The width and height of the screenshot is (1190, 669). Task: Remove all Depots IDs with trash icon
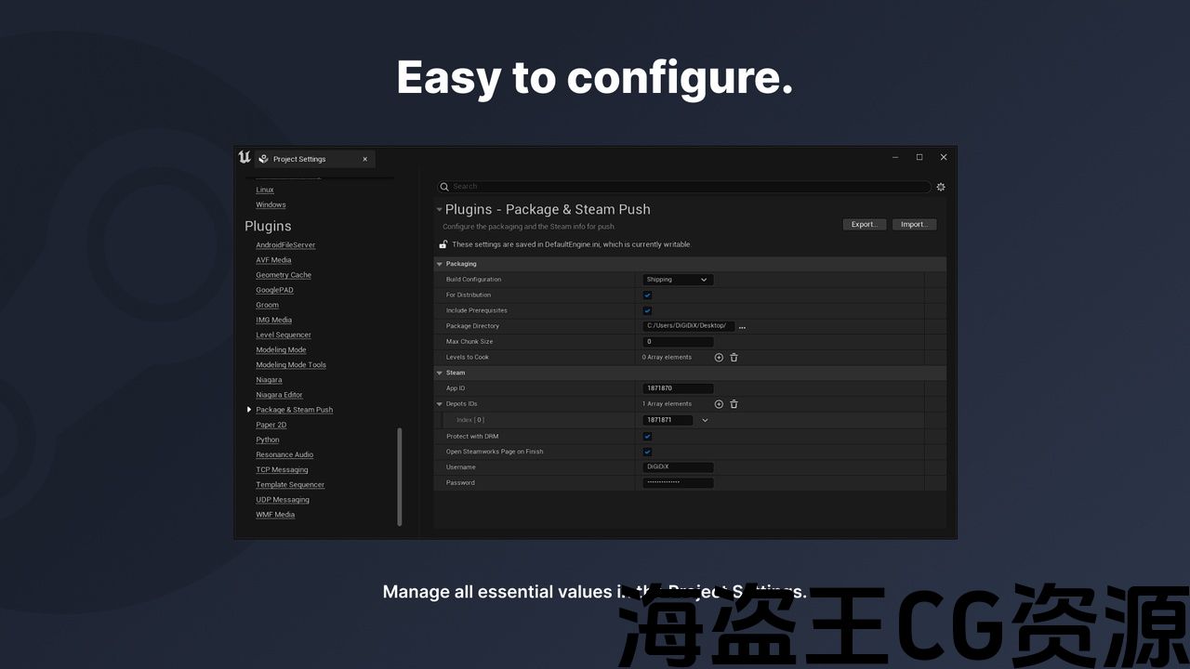tap(734, 404)
